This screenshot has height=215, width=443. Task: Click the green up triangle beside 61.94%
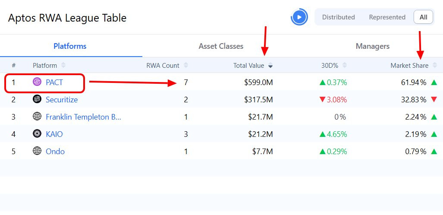(x=434, y=82)
